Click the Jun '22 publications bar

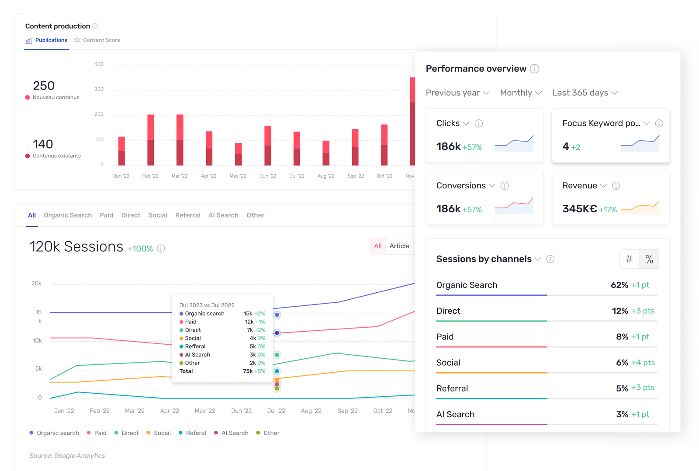pos(267,145)
